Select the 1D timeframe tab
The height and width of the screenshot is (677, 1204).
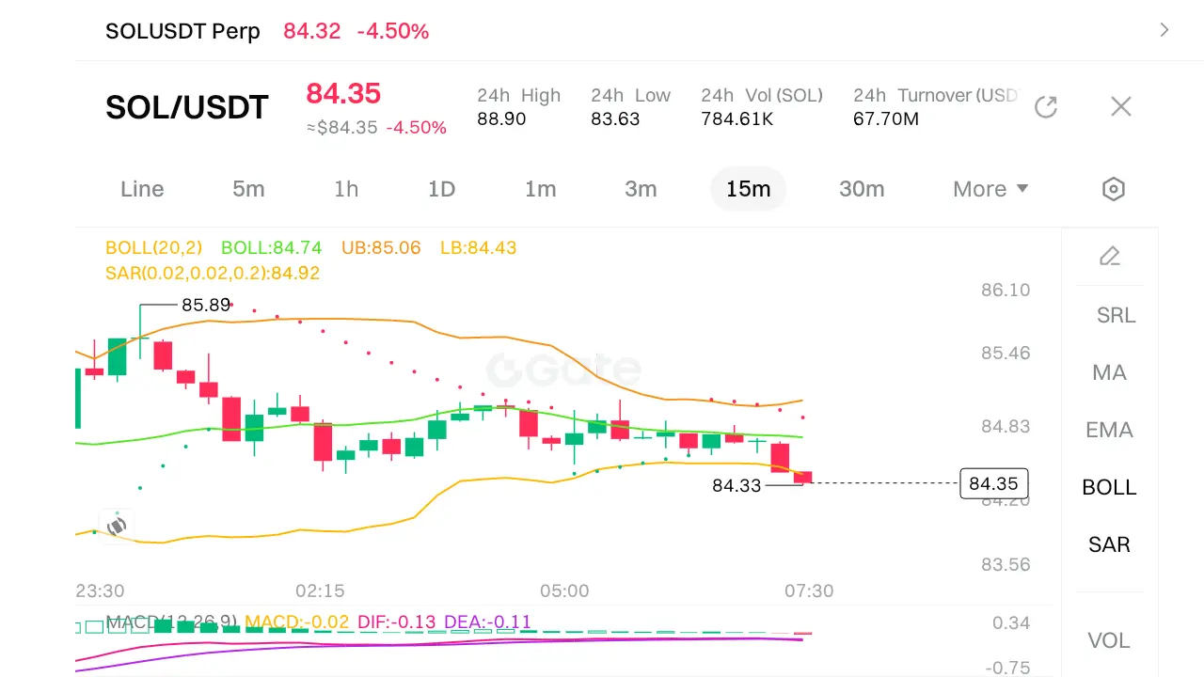pos(441,189)
